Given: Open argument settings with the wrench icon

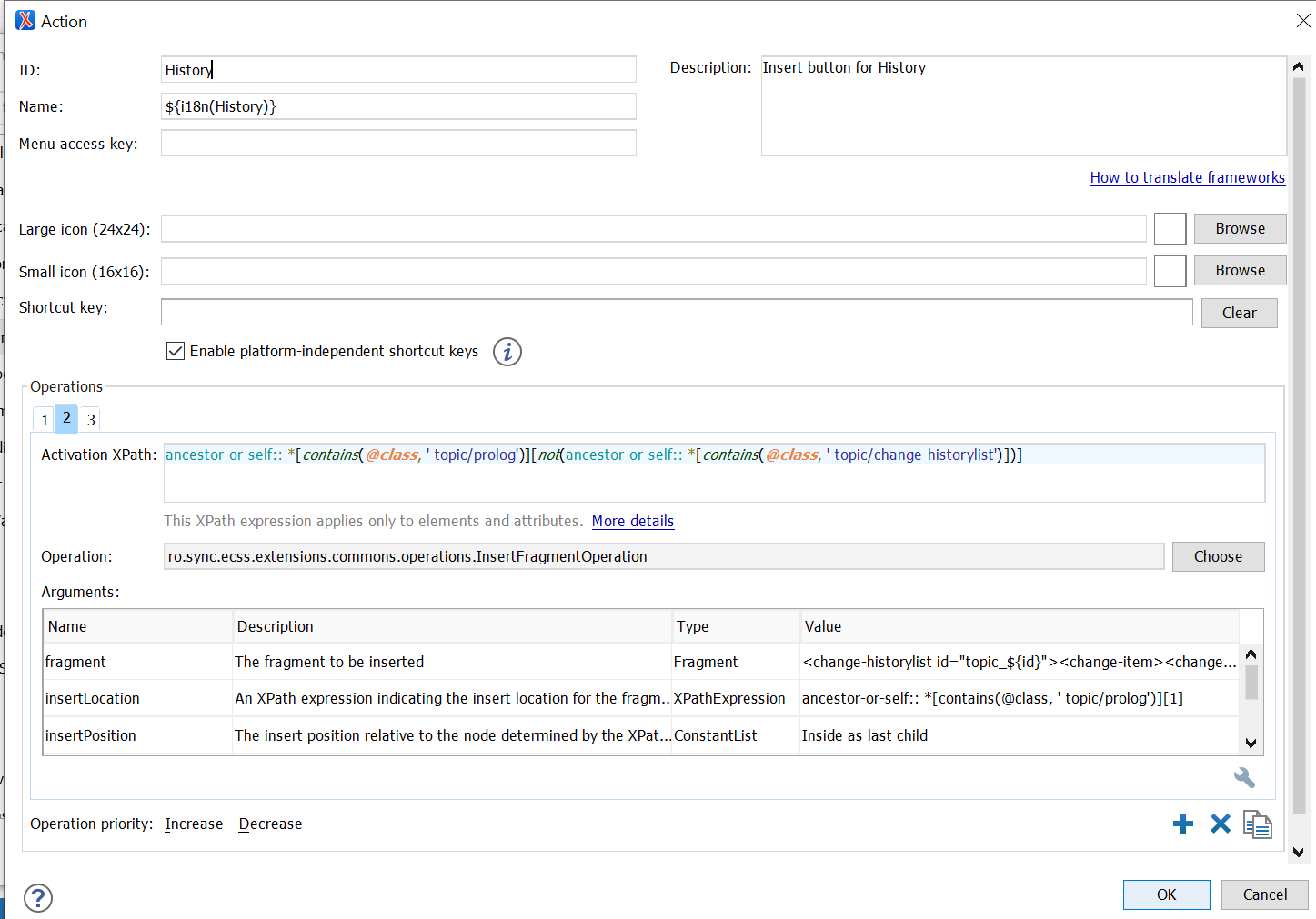Looking at the screenshot, I should [x=1244, y=777].
